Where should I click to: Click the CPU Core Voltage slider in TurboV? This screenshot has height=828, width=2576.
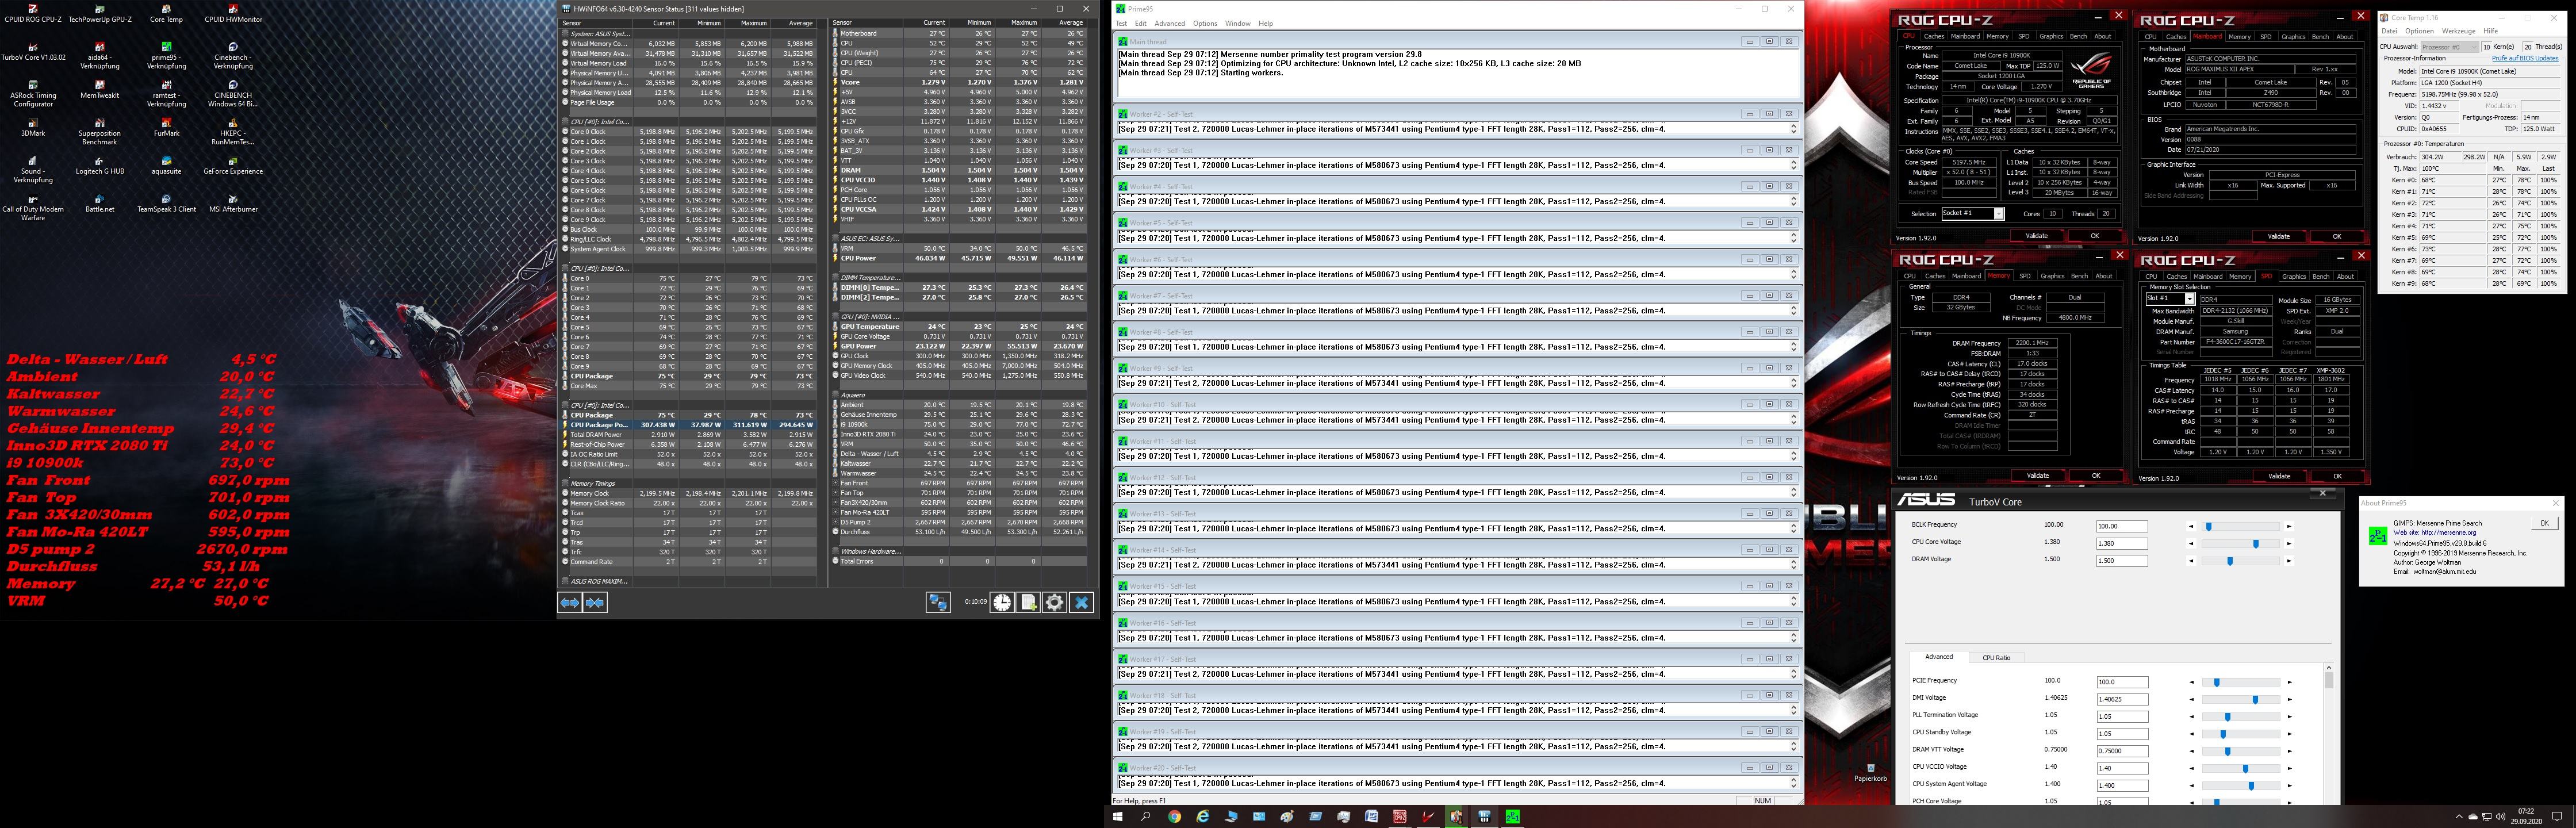pos(2240,544)
